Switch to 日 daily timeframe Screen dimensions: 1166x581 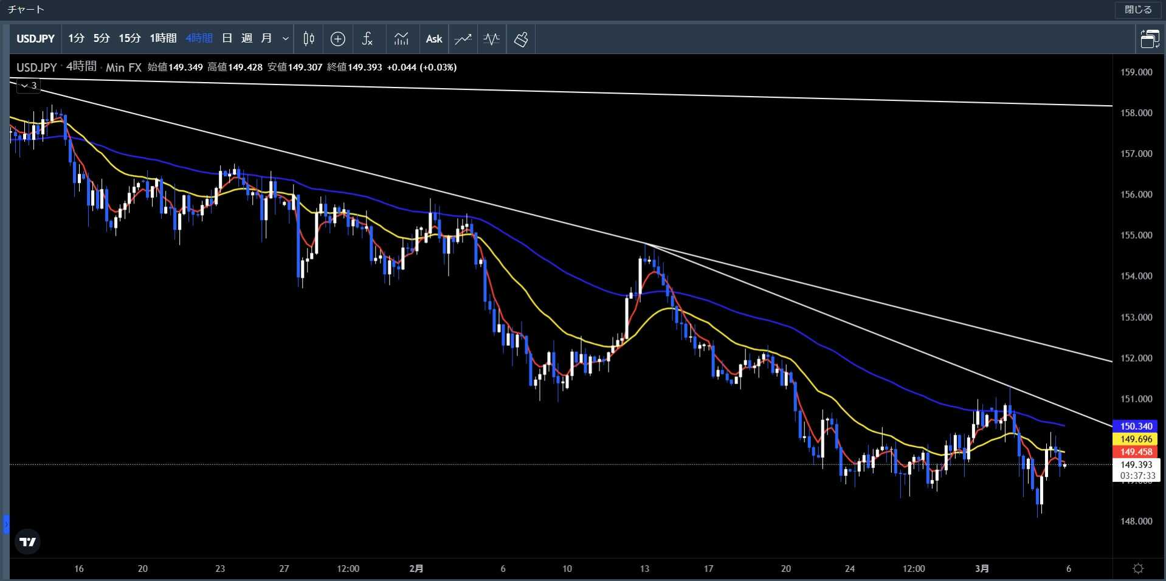[x=227, y=38]
